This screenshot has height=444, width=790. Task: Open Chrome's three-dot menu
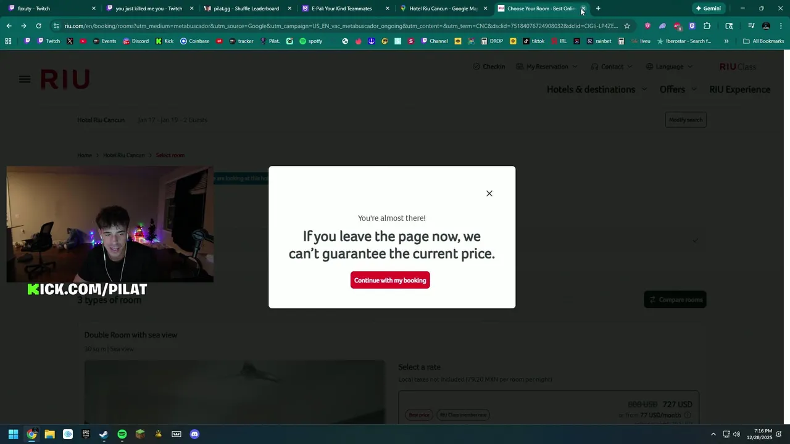pyautogui.click(x=781, y=26)
